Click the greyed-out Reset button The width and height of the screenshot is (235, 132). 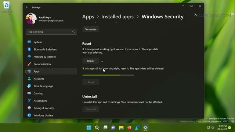[x=91, y=82]
